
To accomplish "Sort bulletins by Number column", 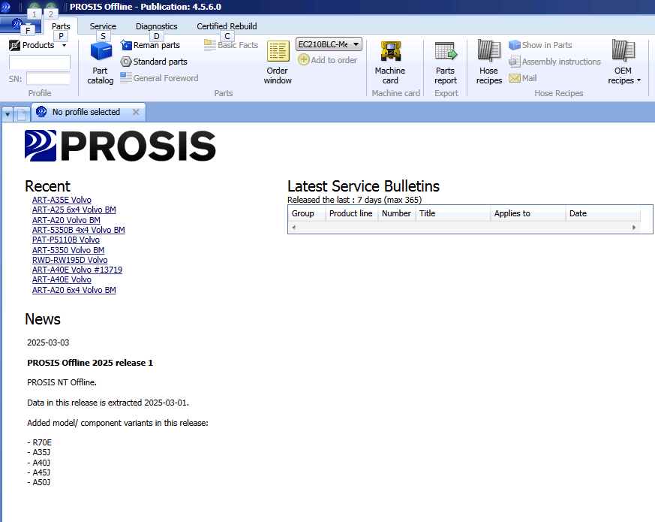I will point(397,213).
